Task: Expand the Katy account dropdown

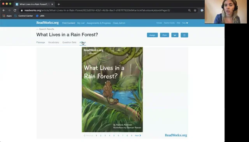Action: coord(185,23)
